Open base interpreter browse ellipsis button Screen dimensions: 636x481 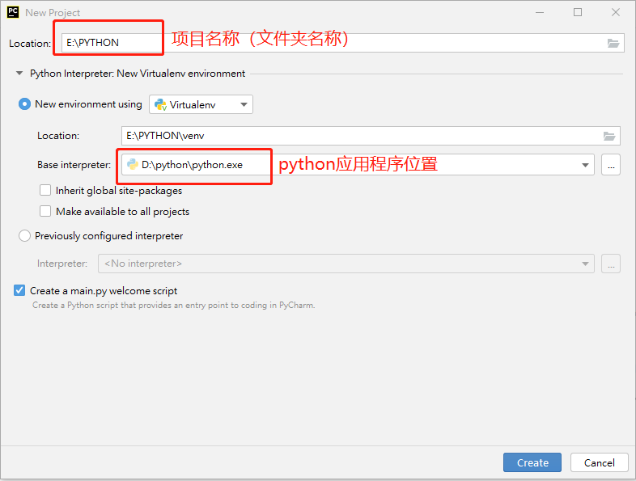click(x=611, y=165)
